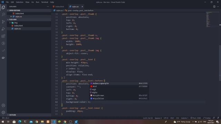Click style.css in the breadcrumb
This screenshot has width=221, height=124.
[x=59, y=11]
